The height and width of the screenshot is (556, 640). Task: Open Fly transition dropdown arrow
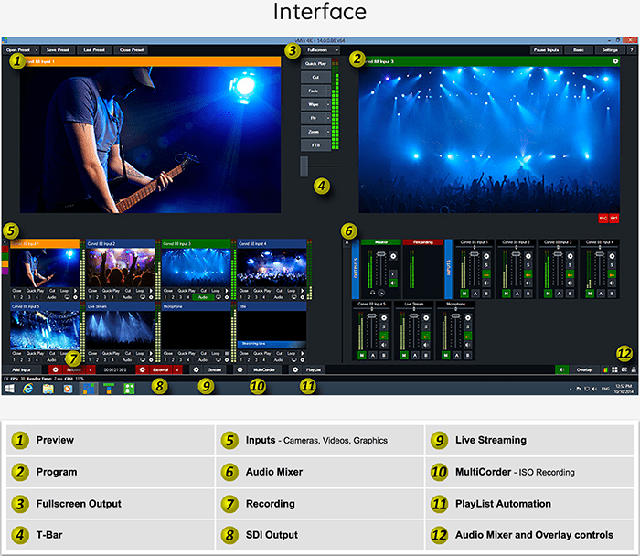pos(328,118)
